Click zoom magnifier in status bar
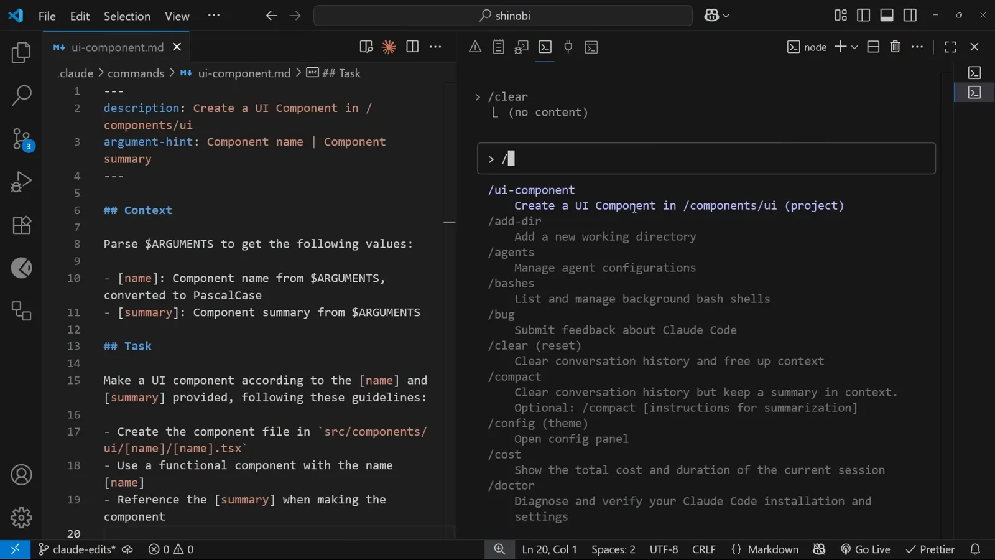Viewport: 995px width, 560px height. pyautogui.click(x=499, y=549)
